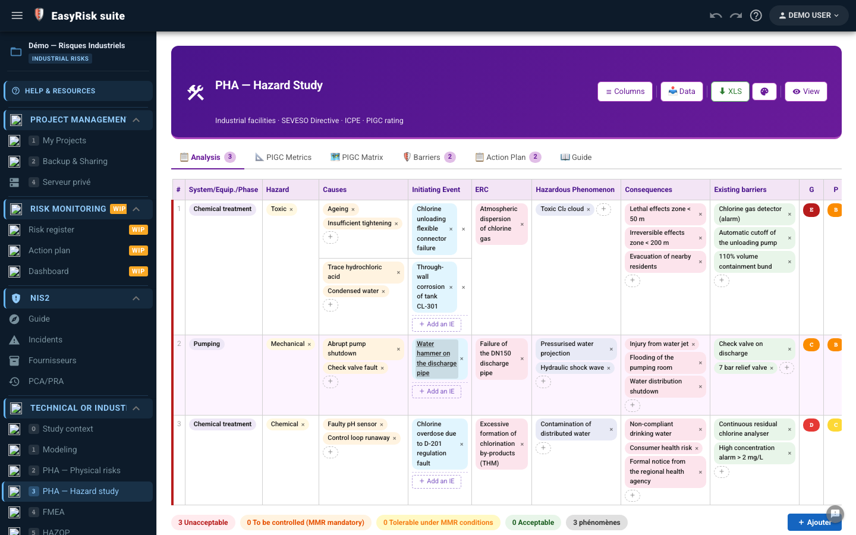Viewport: 856px width, 535px height.
Task: Collapse the Project Management section
Action: [x=136, y=120]
